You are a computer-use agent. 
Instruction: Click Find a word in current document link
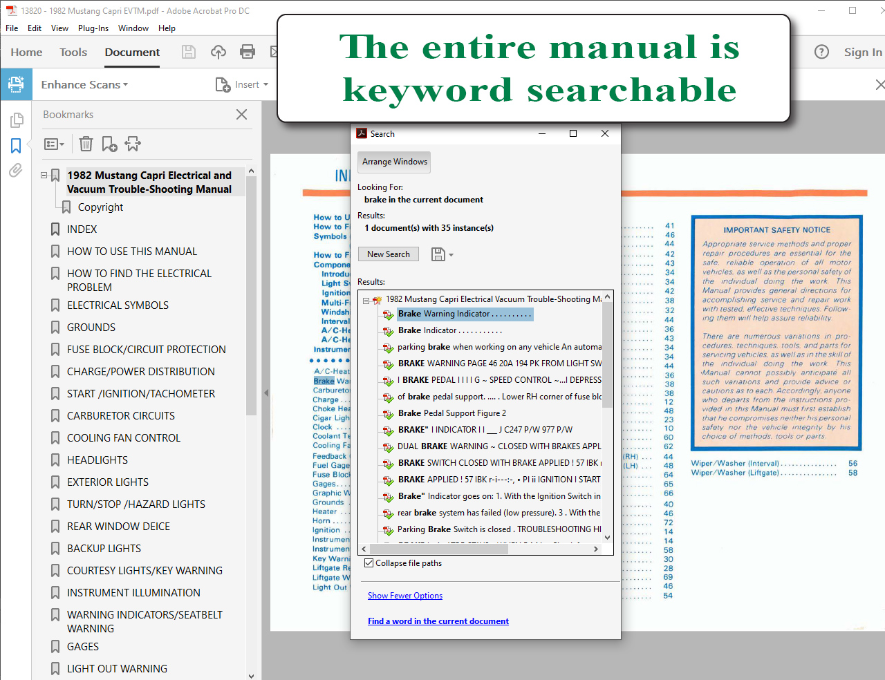438,621
